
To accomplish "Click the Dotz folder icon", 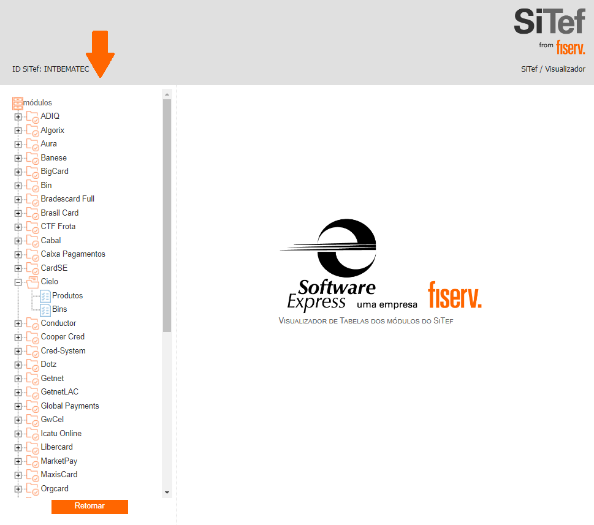I will point(32,366).
